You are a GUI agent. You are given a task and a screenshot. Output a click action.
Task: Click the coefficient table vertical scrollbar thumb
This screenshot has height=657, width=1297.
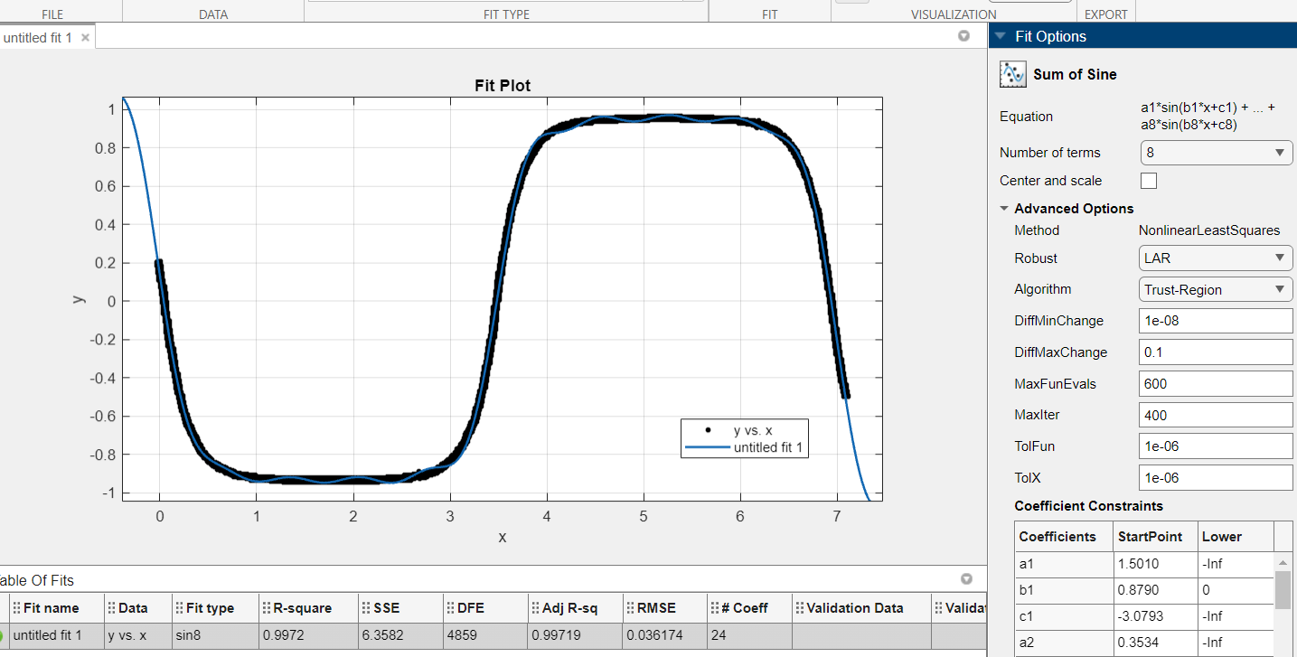tap(1283, 590)
